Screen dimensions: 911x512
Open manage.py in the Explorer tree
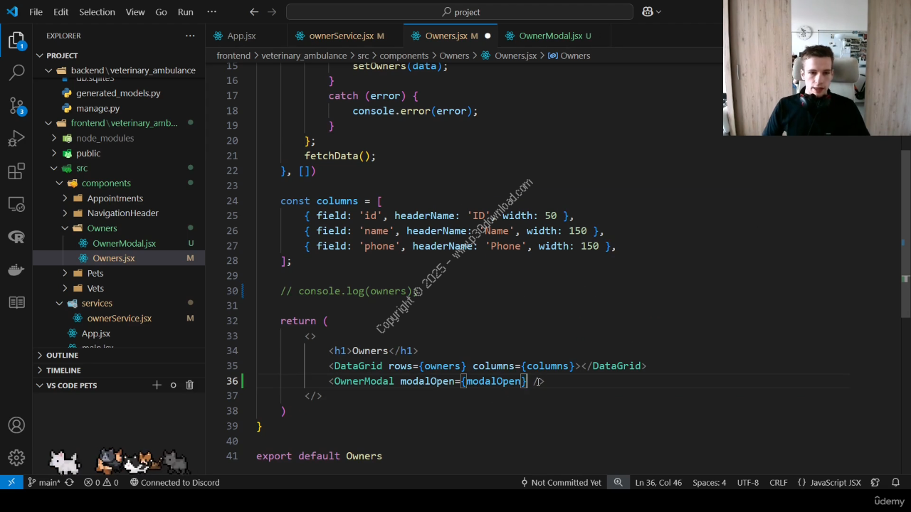98,108
